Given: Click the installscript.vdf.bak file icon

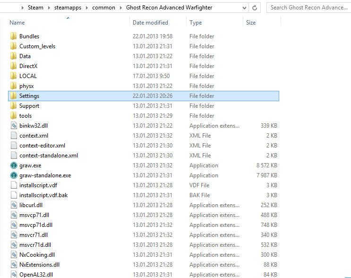Looking at the screenshot, I should tap(14, 195).
